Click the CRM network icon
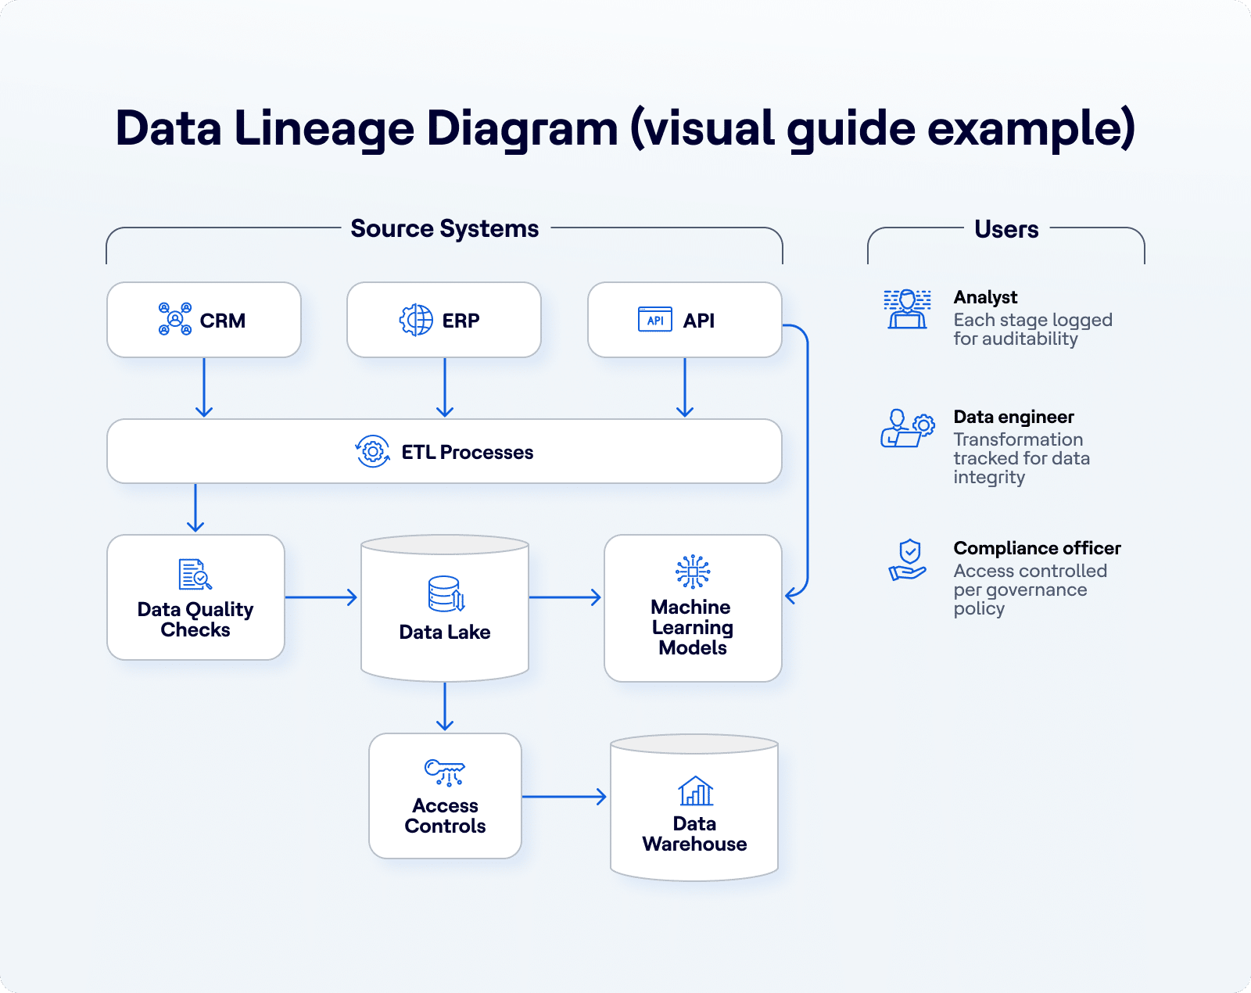Viewport: 1251px width, 993px height. (175, 319)
